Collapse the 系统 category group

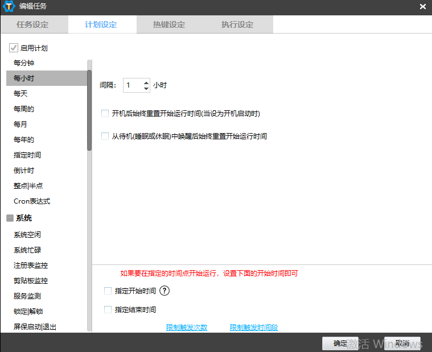tap(10, 218)
